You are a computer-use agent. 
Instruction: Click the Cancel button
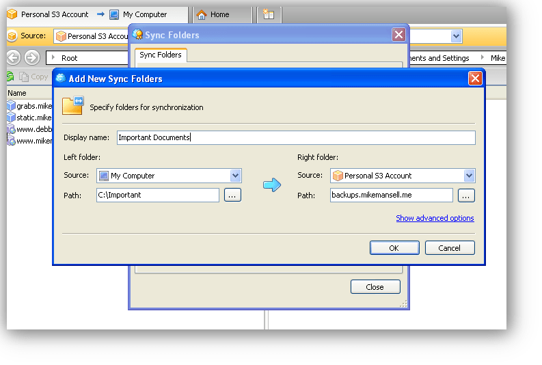[x=450, y=248]
